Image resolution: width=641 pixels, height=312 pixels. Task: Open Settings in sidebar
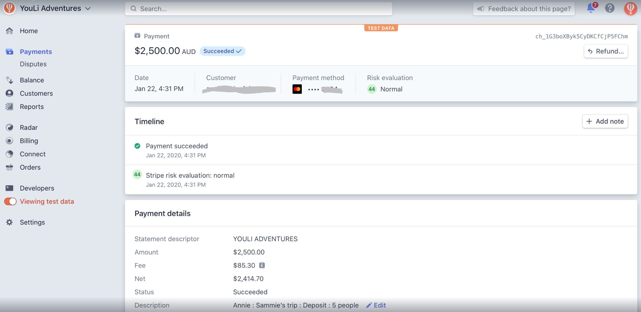click(x=32, y=222)
